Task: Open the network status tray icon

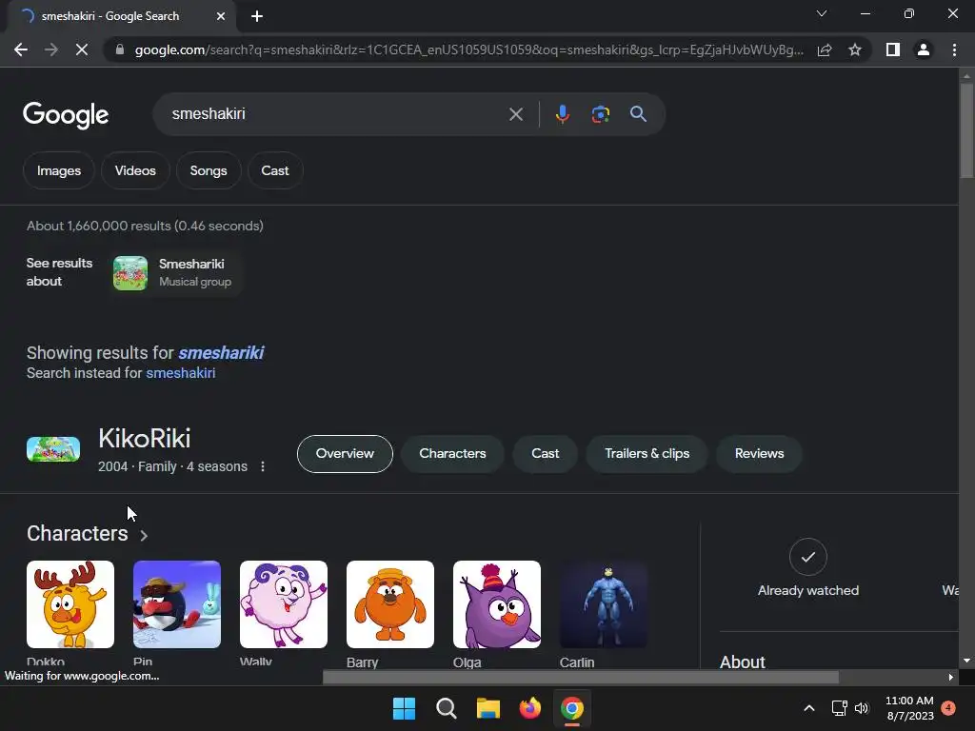Action: pyautogui.click(x=839, y=708)
